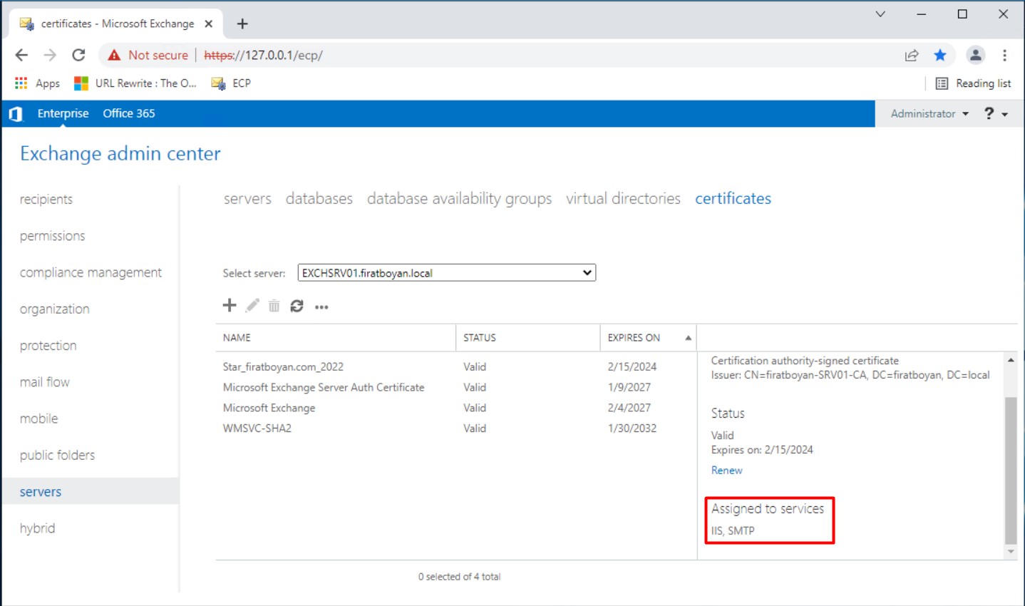This screenshot has width=1025, height=606.
Task: Select the WMSVC-SHA2 certificate row
Action: (x=456, y=428)
